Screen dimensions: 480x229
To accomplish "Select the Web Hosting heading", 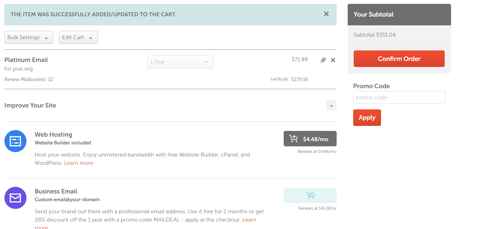I will coord(53,134).
